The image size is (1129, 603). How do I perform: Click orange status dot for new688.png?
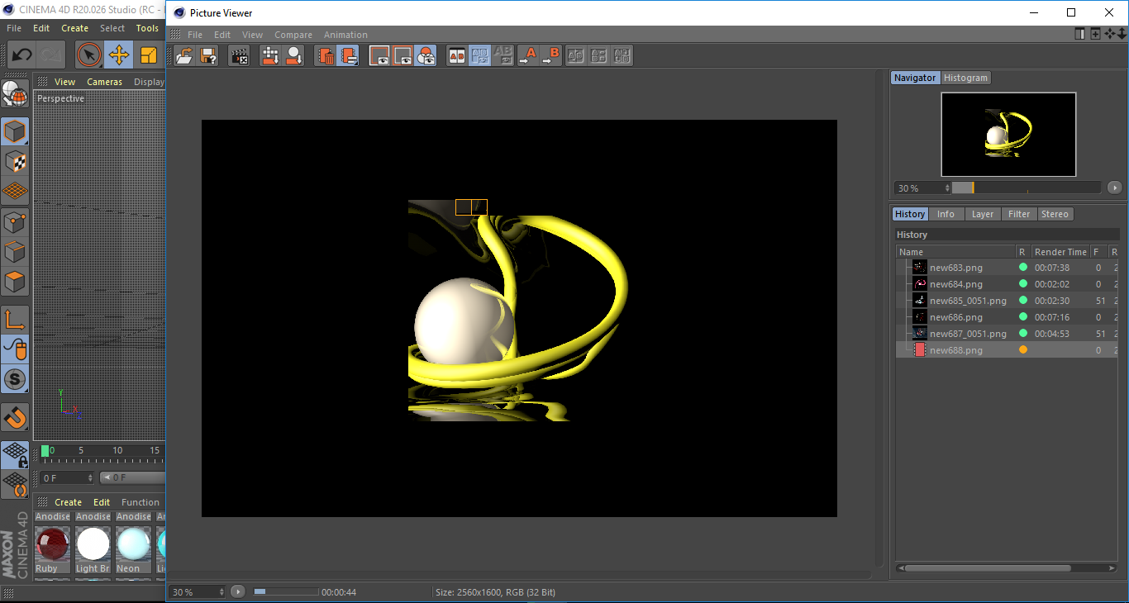pyautogui.click(x=1023, y=350)
